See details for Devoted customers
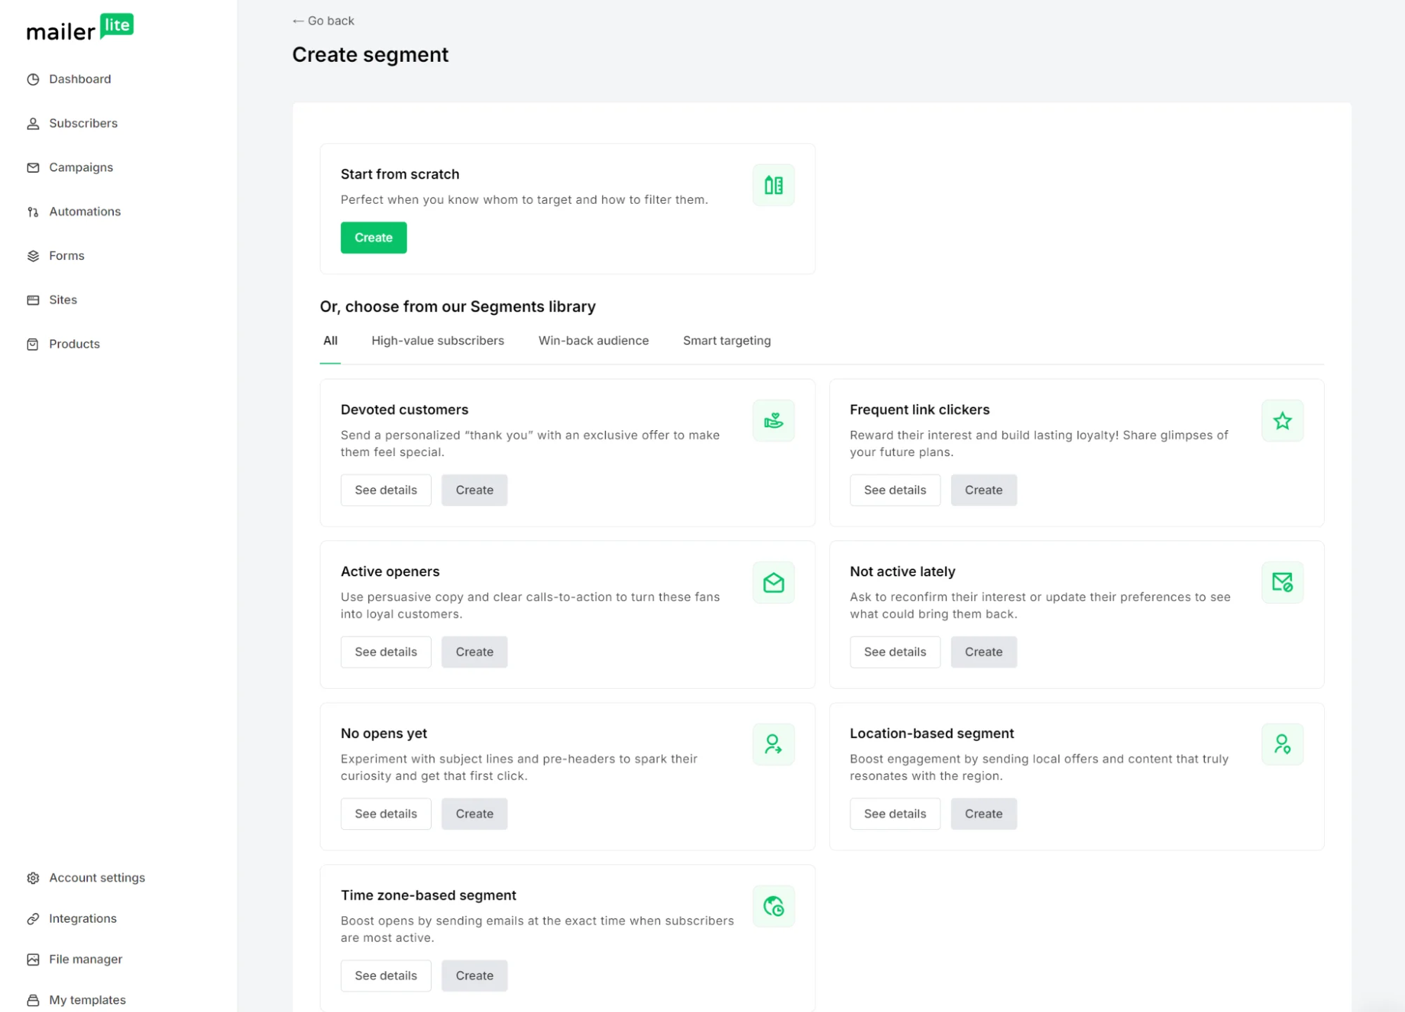The width and height of the screenshot is (1405, 1012). (x=386, y=491)
